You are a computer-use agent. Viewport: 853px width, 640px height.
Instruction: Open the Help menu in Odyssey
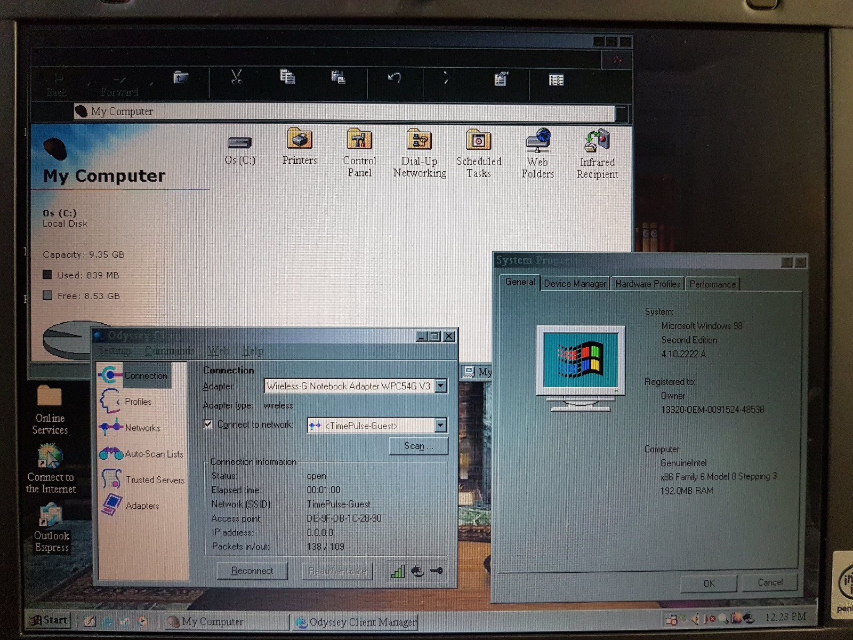tap(252, 350)
